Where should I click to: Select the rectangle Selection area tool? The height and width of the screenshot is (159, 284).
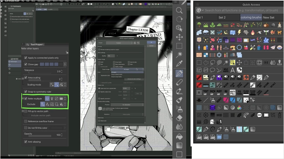click(x=179, y=46)
